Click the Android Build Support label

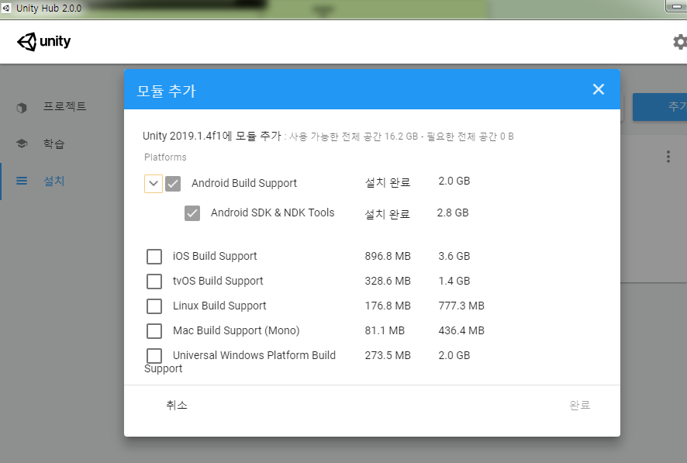[x=244, y=183]
